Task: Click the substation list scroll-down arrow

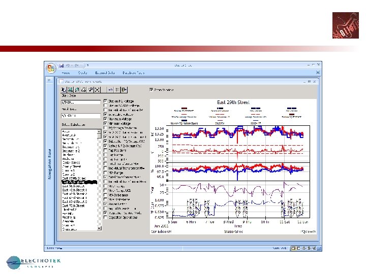Action: click(99, 228)
